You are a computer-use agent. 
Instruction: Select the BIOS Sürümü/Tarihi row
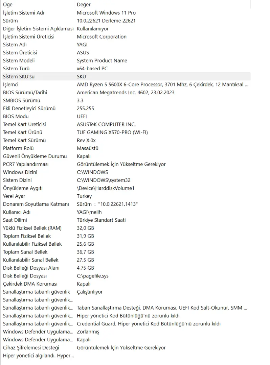pyautogui.click(x=126, y=92)
